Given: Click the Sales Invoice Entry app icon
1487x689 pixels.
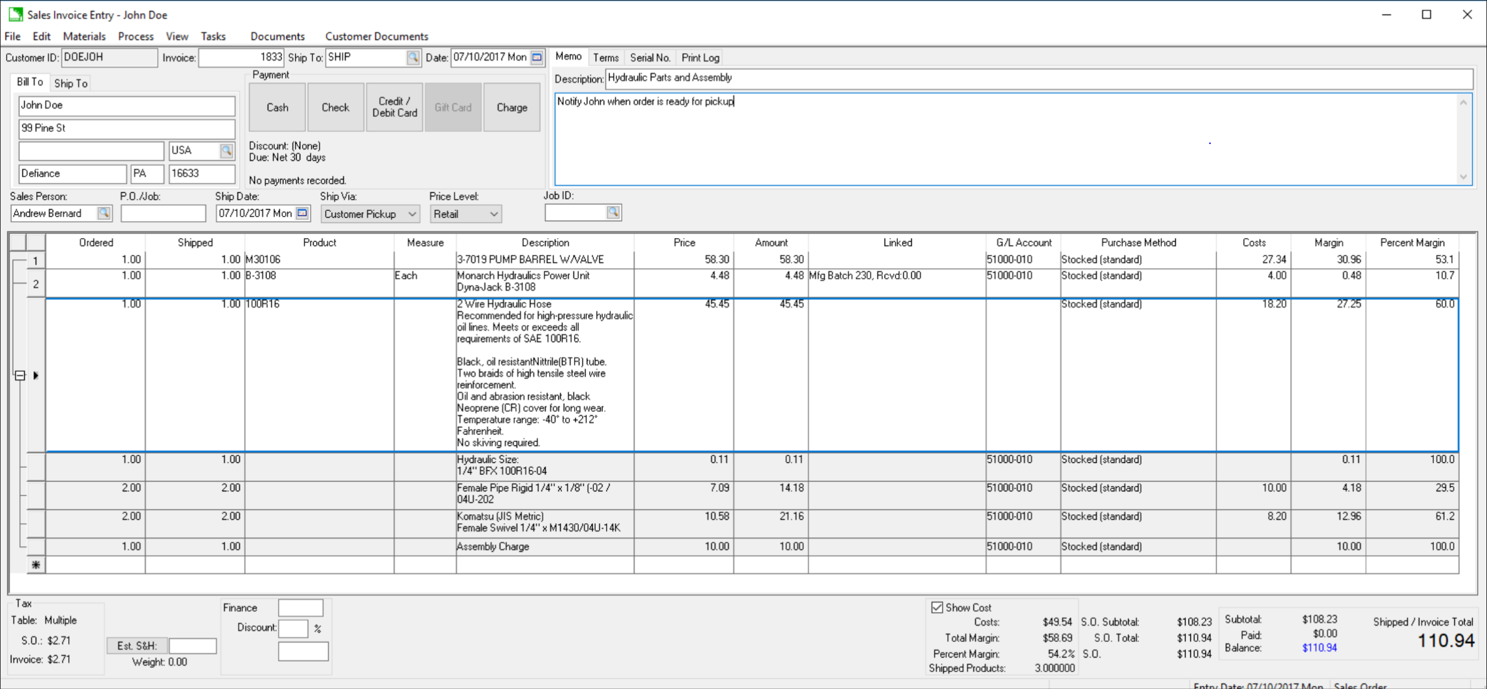Looking at the screenshot, I should click(x=15, y=14).
